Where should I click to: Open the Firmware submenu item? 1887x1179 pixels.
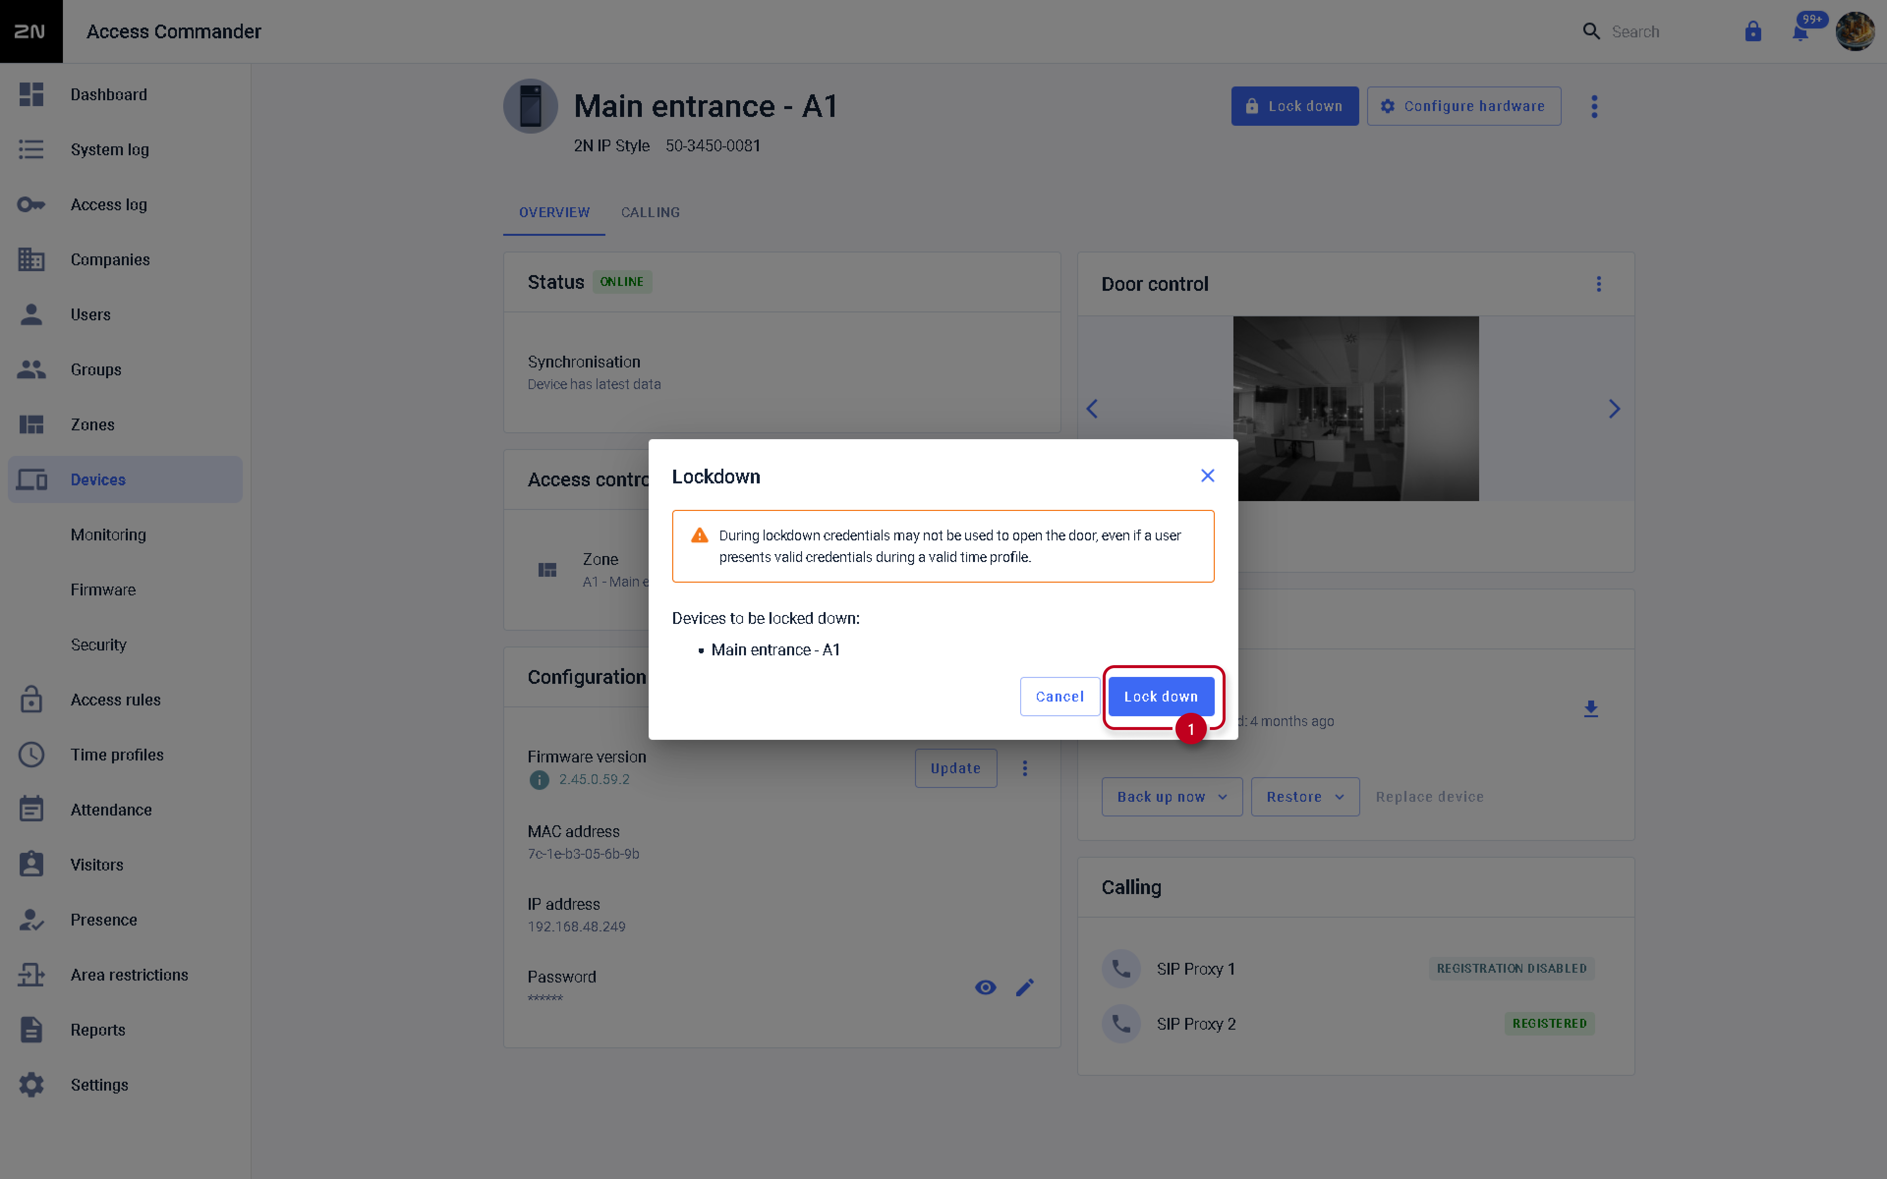pos(103,589)
